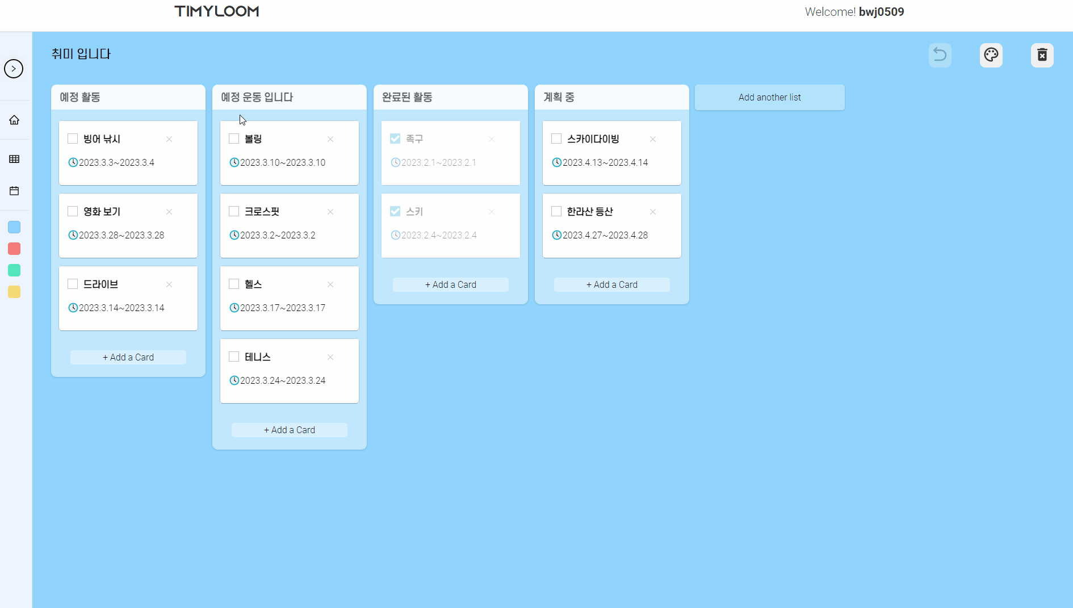
Task: Click the clock icon on 볼링 card
Action: click(234, 162)
